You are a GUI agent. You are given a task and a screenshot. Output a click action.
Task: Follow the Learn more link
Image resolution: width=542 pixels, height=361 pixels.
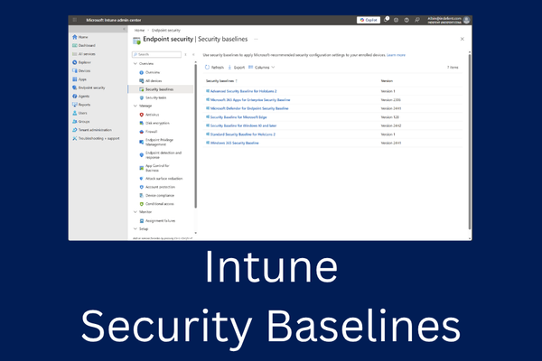(397, 55)
